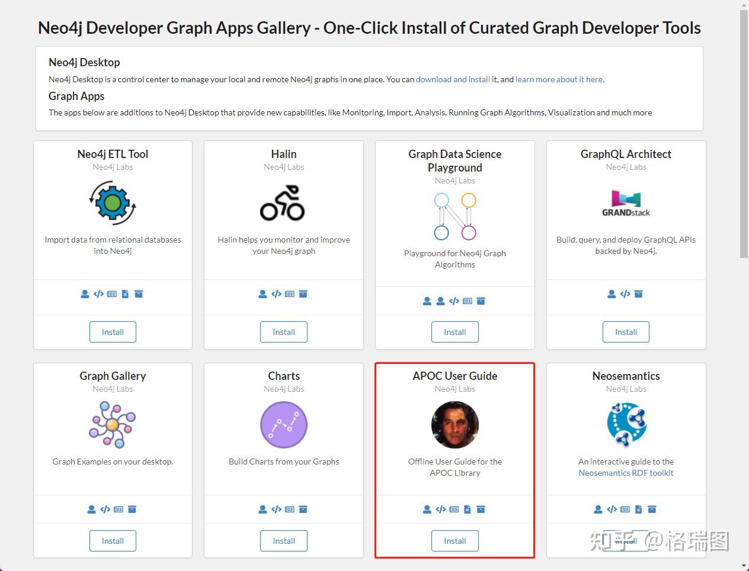Open archive package icon on Halin card

pyautogui.click(x=303, y=294)
